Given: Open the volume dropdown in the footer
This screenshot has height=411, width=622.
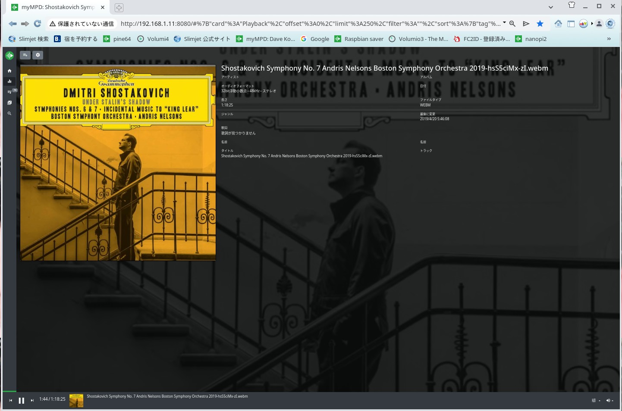Looking at the screenshot, I should [609, 401].
